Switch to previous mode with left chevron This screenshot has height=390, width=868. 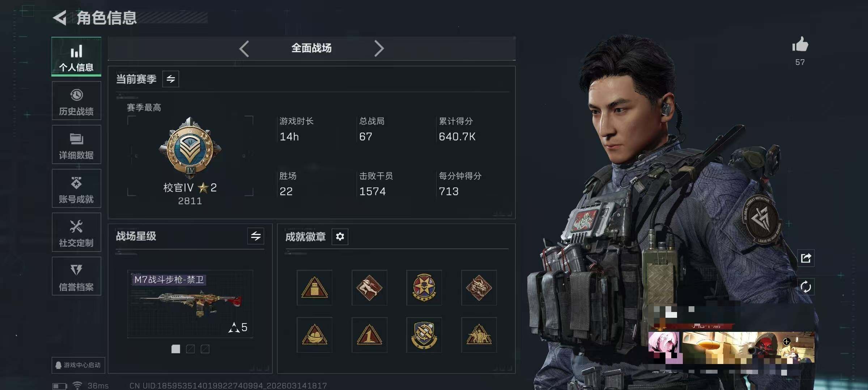pos(244,48)
